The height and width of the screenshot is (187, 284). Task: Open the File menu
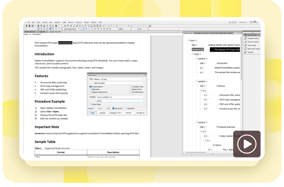click(x=29, y=22)
